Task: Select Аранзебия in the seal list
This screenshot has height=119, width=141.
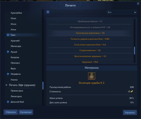Action: [16, 13]
